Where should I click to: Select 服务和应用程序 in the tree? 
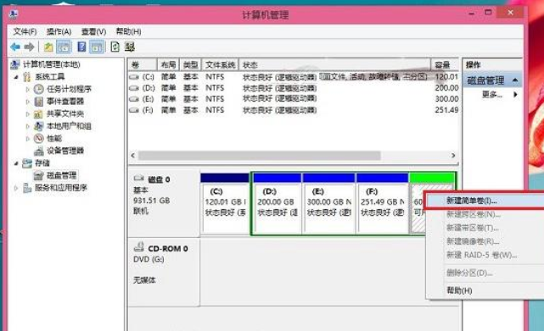point(60,188)
